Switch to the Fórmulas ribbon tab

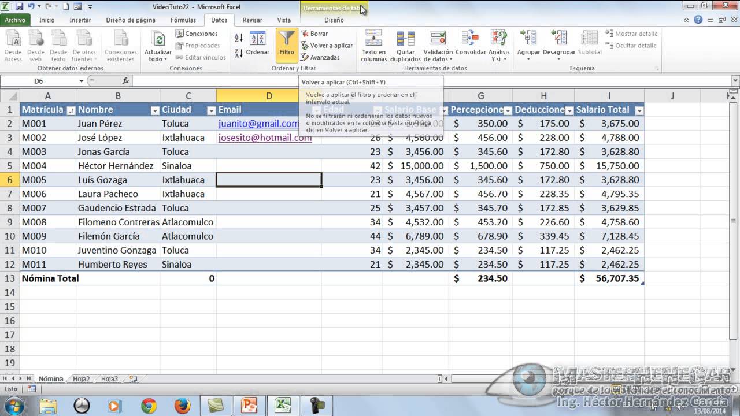click(183, 20)
